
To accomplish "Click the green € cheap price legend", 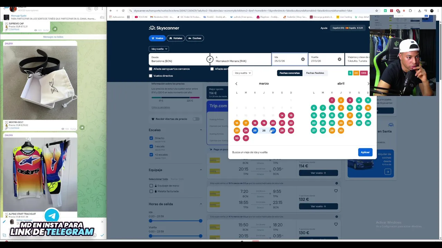I will pos(350,73).
